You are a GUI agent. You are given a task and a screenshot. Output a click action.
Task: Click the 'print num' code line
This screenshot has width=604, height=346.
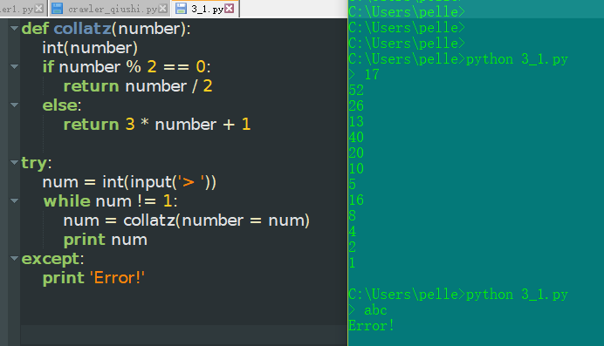[x=105, y=240]
